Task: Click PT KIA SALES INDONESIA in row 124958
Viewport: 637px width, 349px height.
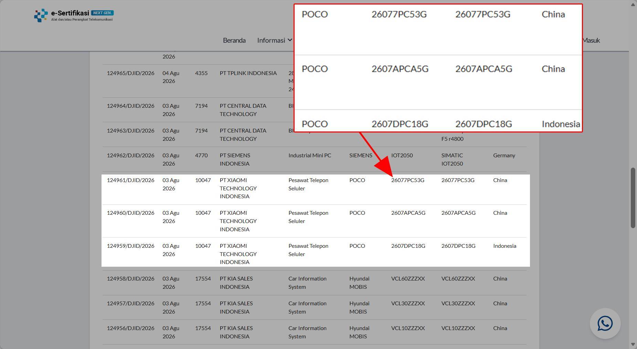Action: (236, 283)
